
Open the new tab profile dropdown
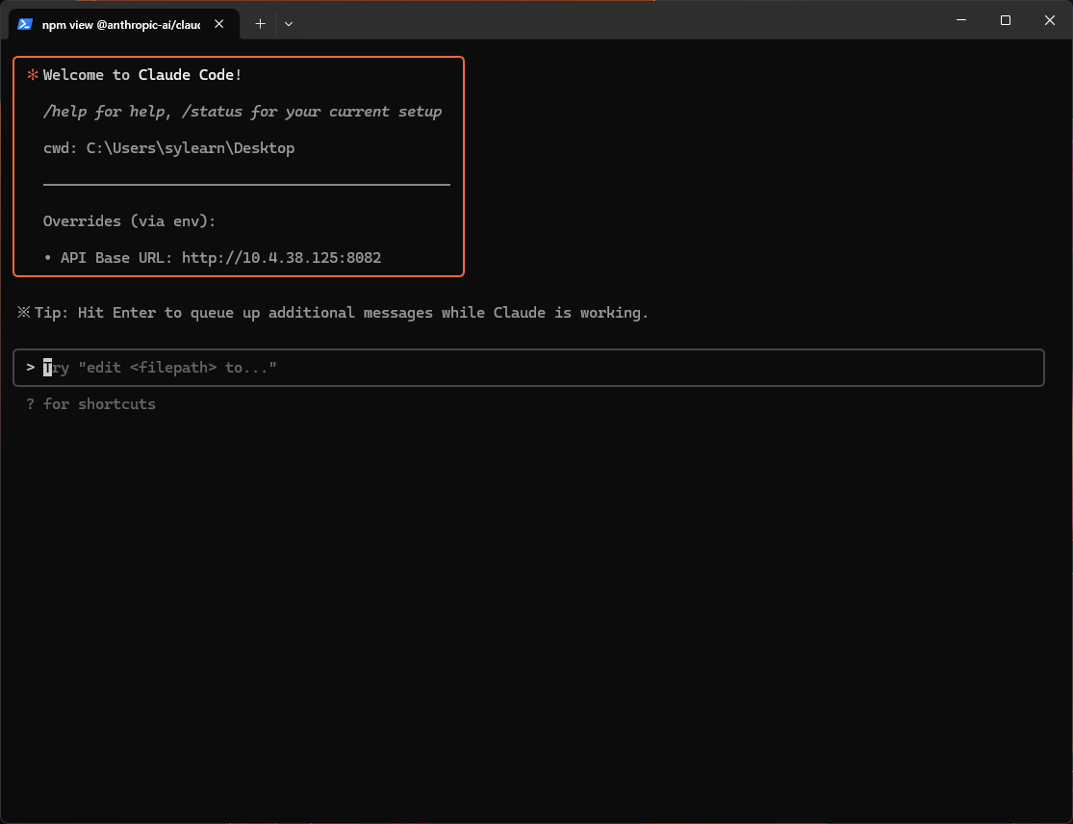click(289, 24)
